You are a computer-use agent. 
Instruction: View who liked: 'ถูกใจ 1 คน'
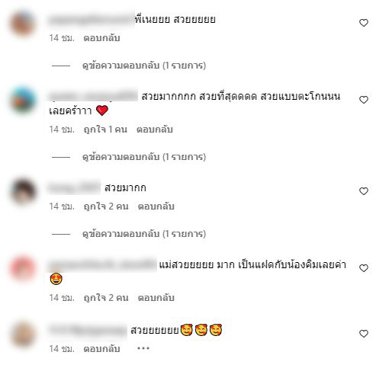(x=105, y=130)
